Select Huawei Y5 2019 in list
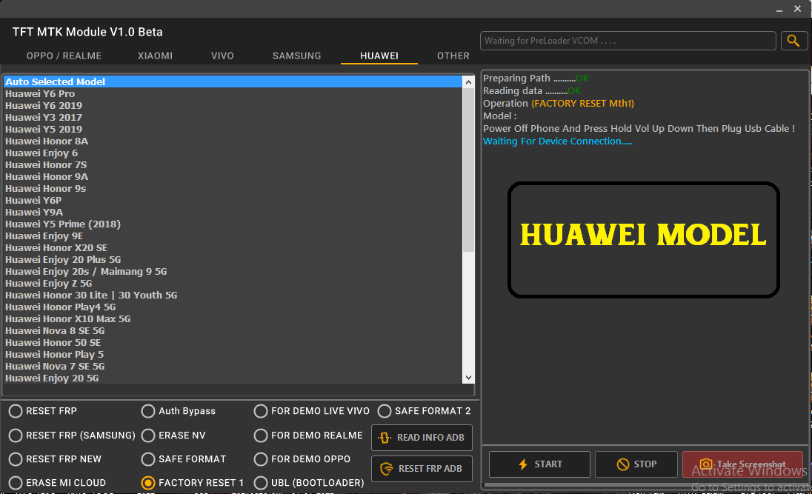 (233, 130)
